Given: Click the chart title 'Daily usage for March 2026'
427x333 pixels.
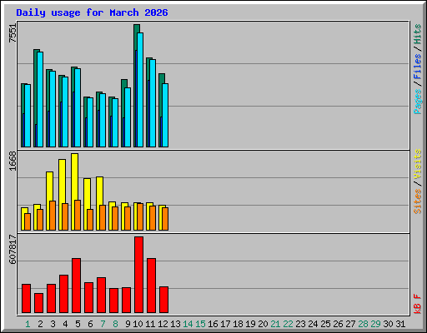Looking at the screenshot, I should tap(92, 12).
